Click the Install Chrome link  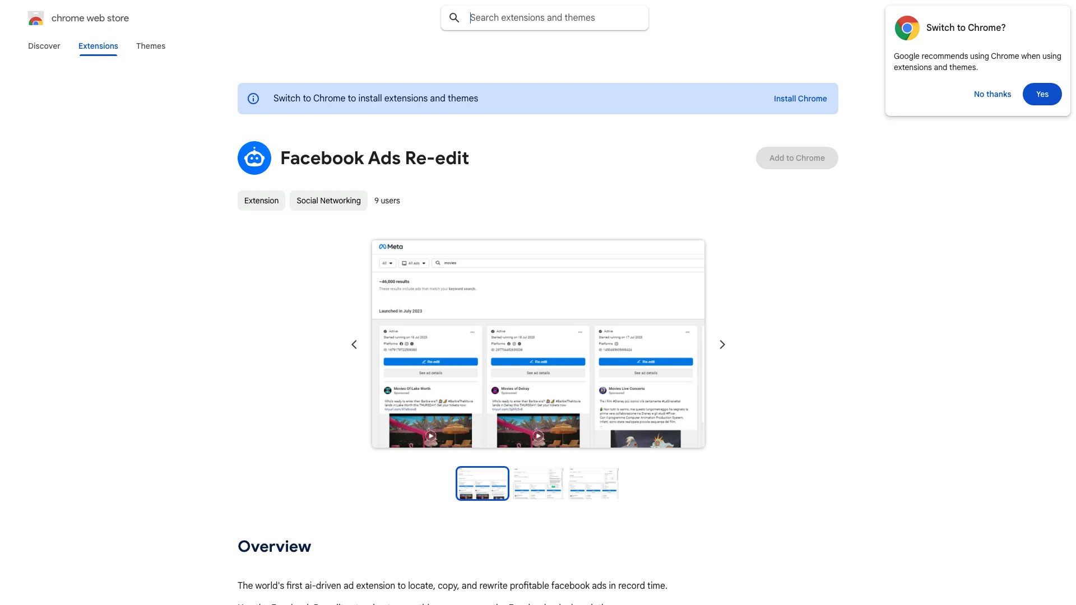tap(800, 99)
